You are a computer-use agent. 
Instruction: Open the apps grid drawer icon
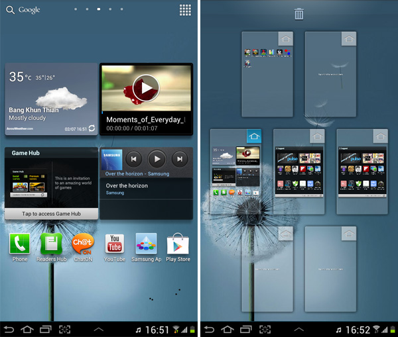pyautogui.click(x=186, y=10)
